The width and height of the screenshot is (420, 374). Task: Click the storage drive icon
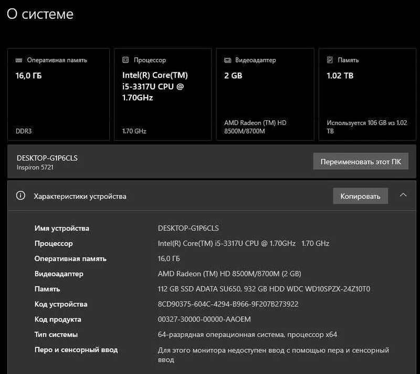(330, 60)
